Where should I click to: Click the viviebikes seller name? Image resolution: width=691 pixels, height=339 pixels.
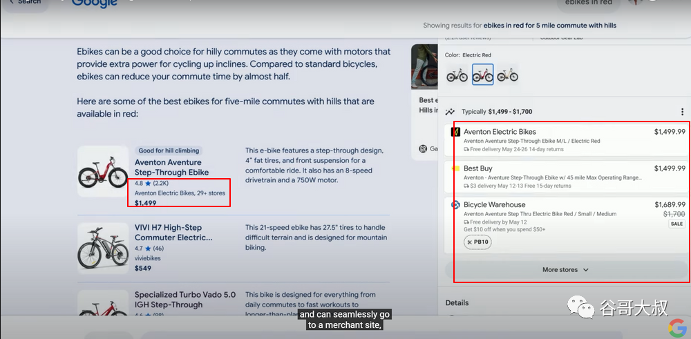(148, 258)
